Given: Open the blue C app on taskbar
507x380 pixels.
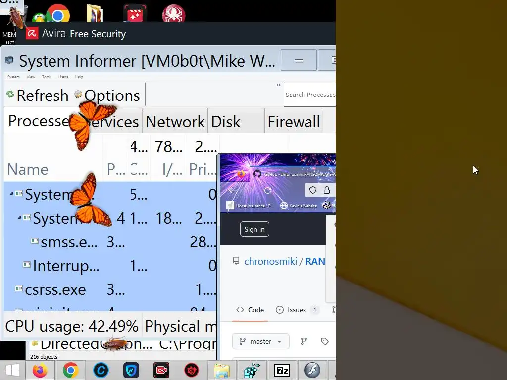Looking at the screenshot, I should (101, 370).
